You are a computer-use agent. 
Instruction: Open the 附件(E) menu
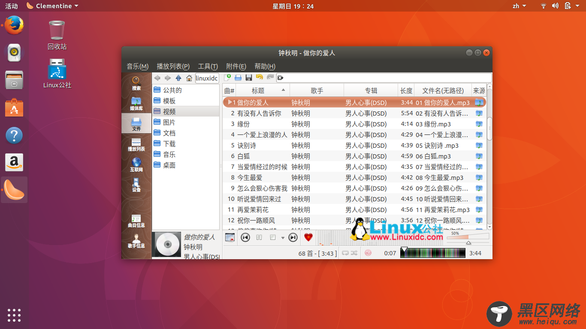pyautogui.click(x=236, y=66)
